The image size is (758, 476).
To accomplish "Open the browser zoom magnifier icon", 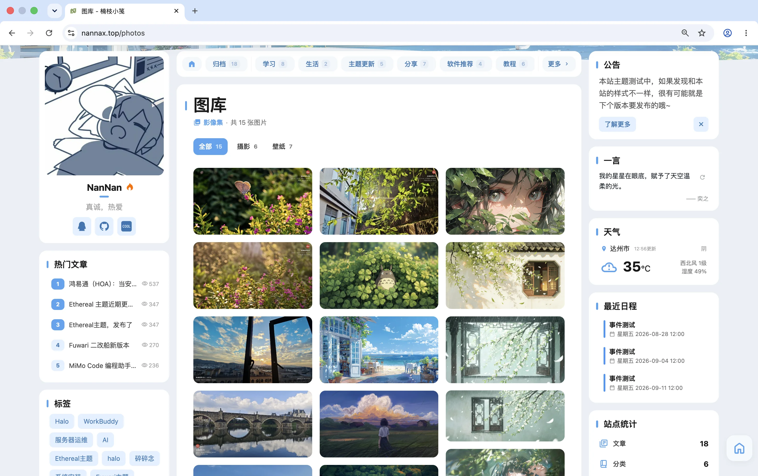I will pyautogui.click(x=685, y=33).
